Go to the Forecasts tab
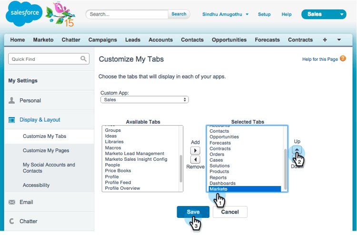 click(x=268, y=40)
